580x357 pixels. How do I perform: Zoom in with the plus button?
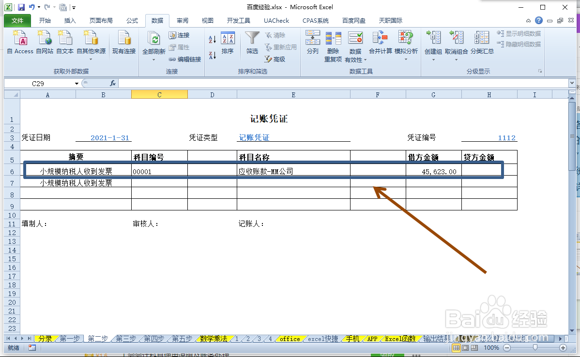(563, 348)
